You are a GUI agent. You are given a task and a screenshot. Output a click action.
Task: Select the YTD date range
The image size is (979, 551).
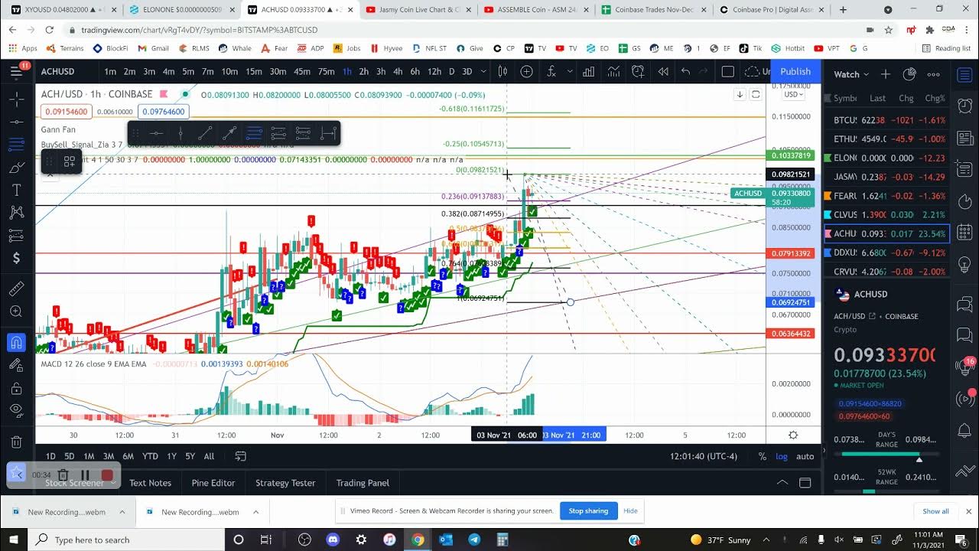pos(150,456)
